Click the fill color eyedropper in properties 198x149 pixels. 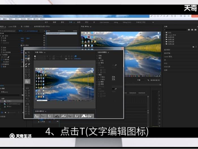coord(115,65)
